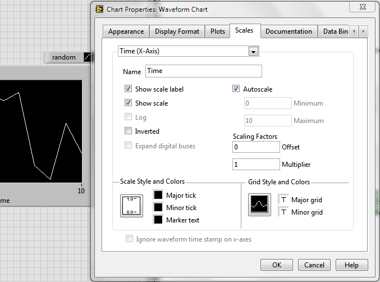Confirm with the OK button
The width and height of the screenshot is (380, 282).
click(x=277, y=265)
